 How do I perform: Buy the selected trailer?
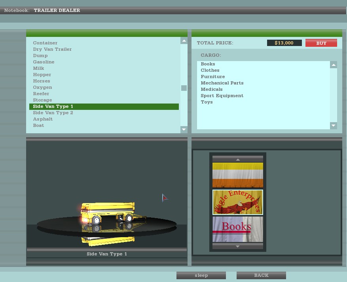click(321, 43)
